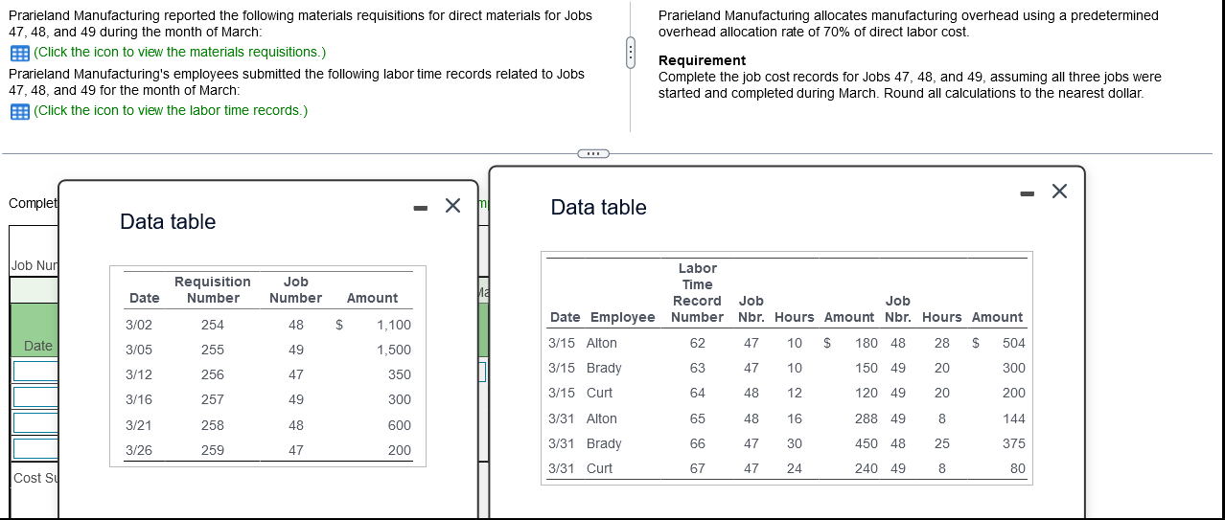Click the vertical panel divider handle
1225x520 pixels.
[630, 53]
